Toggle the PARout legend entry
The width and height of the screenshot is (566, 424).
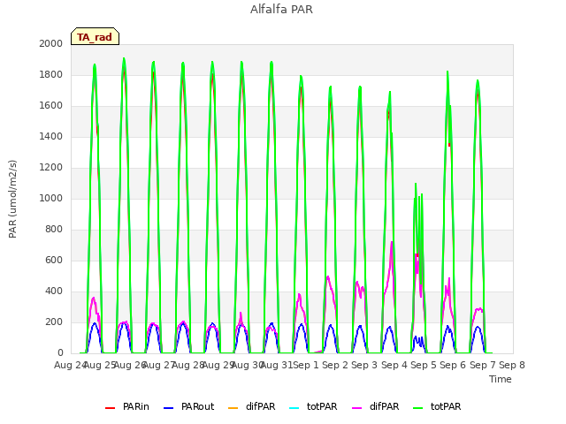click(188, 406)
